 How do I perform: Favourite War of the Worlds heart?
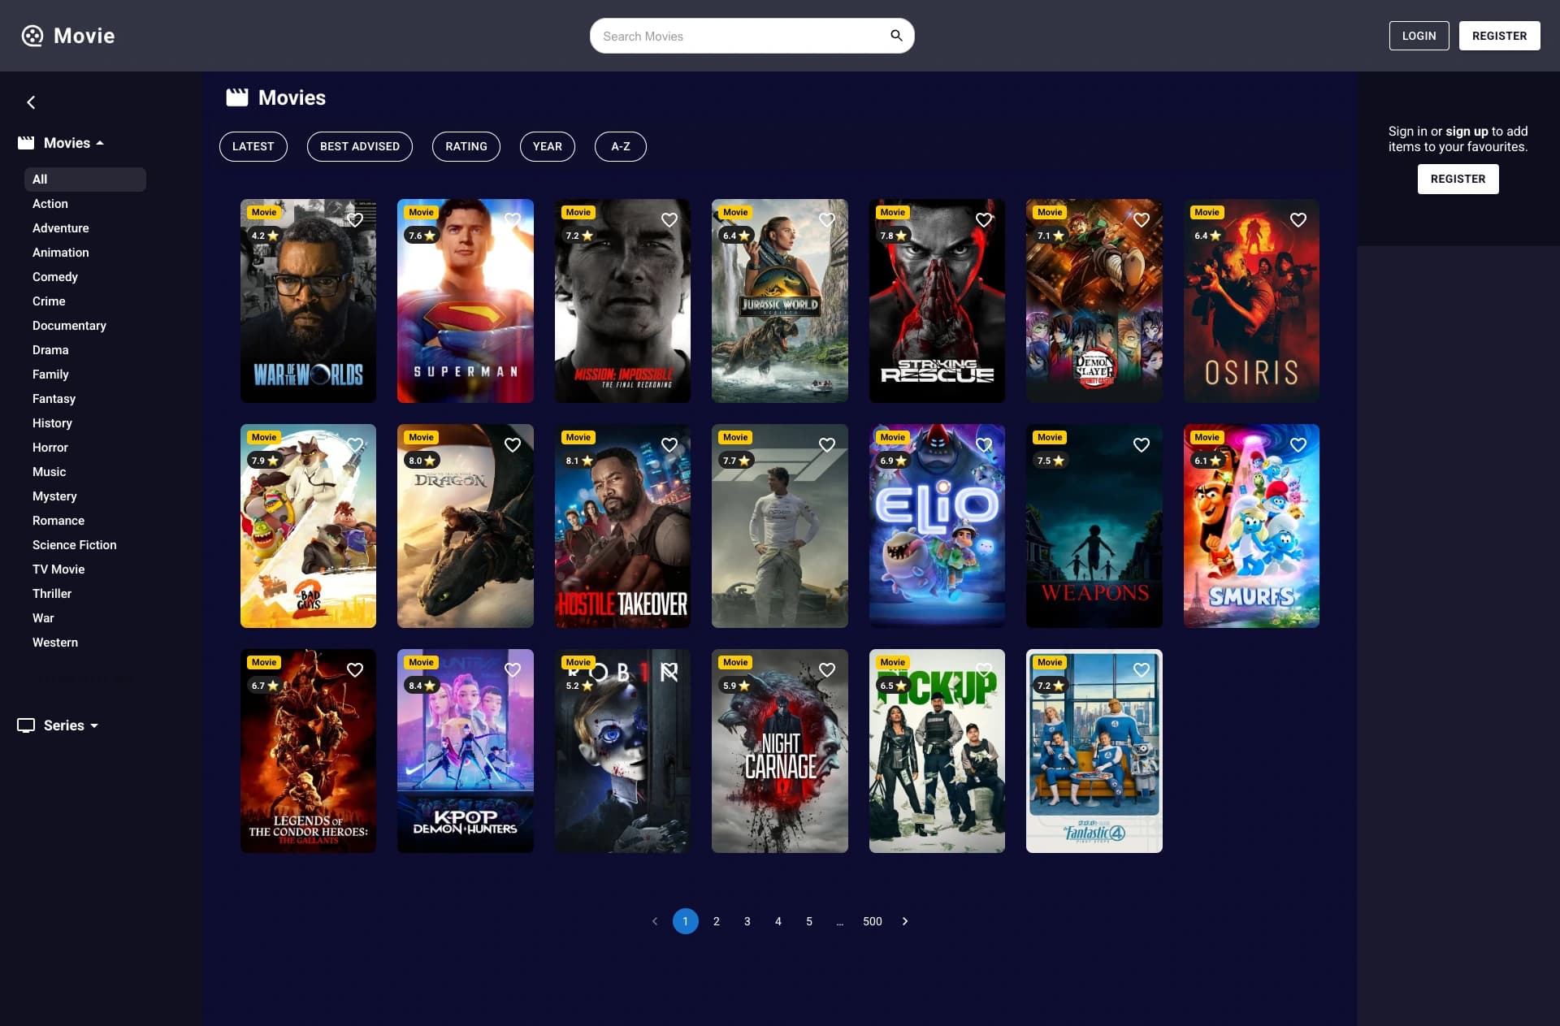click(355, 220)
